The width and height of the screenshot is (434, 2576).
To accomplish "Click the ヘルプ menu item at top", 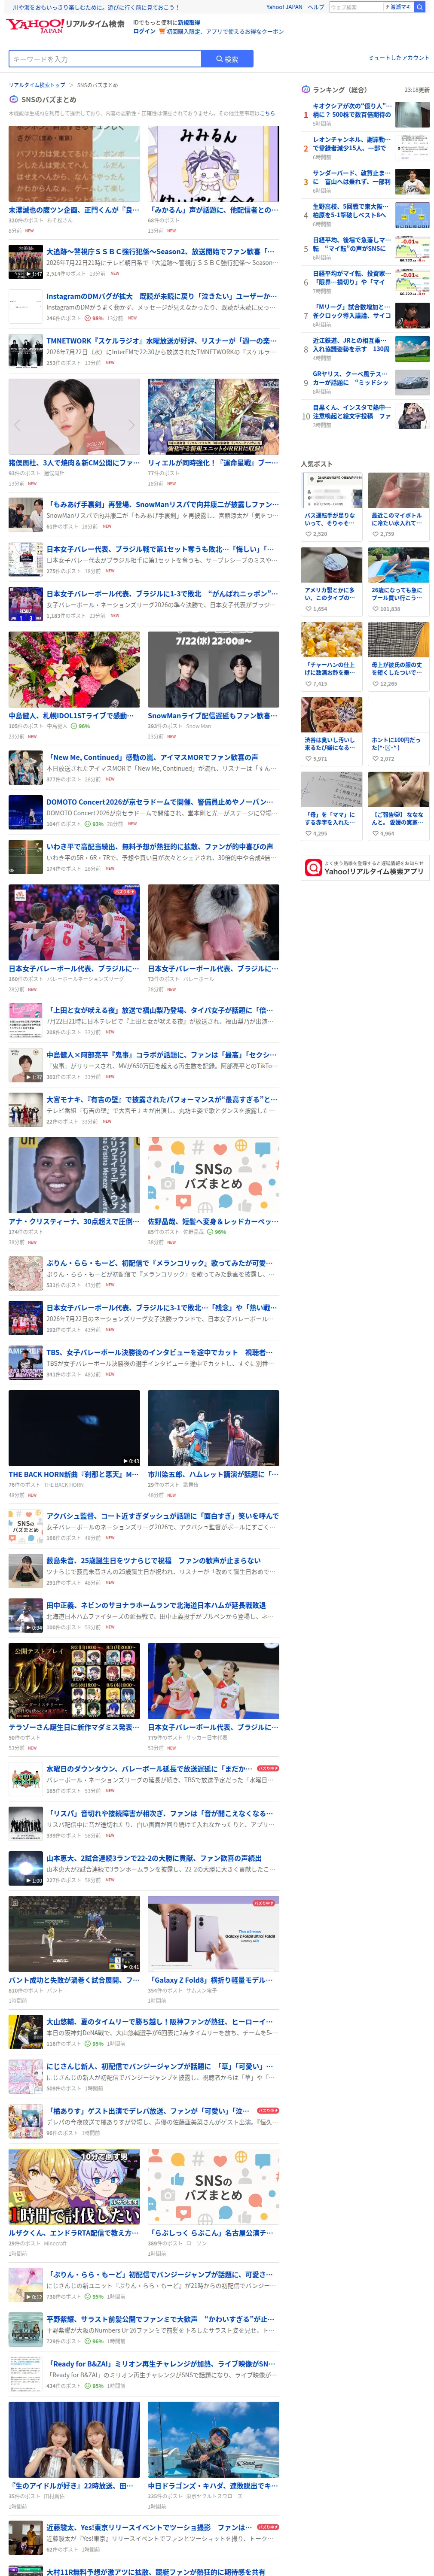I will [x=316, y=7].
